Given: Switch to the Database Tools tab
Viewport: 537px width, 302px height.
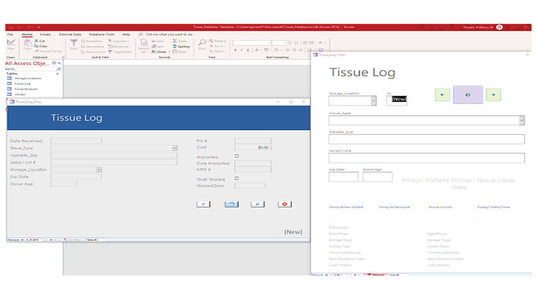Looking at the screenshot, I should tap(101, 34).
